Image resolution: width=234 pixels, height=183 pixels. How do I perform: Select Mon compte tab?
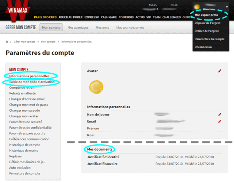51,27
